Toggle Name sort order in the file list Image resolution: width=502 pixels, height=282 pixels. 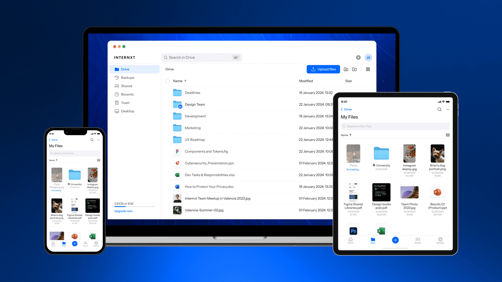point(178,81)
